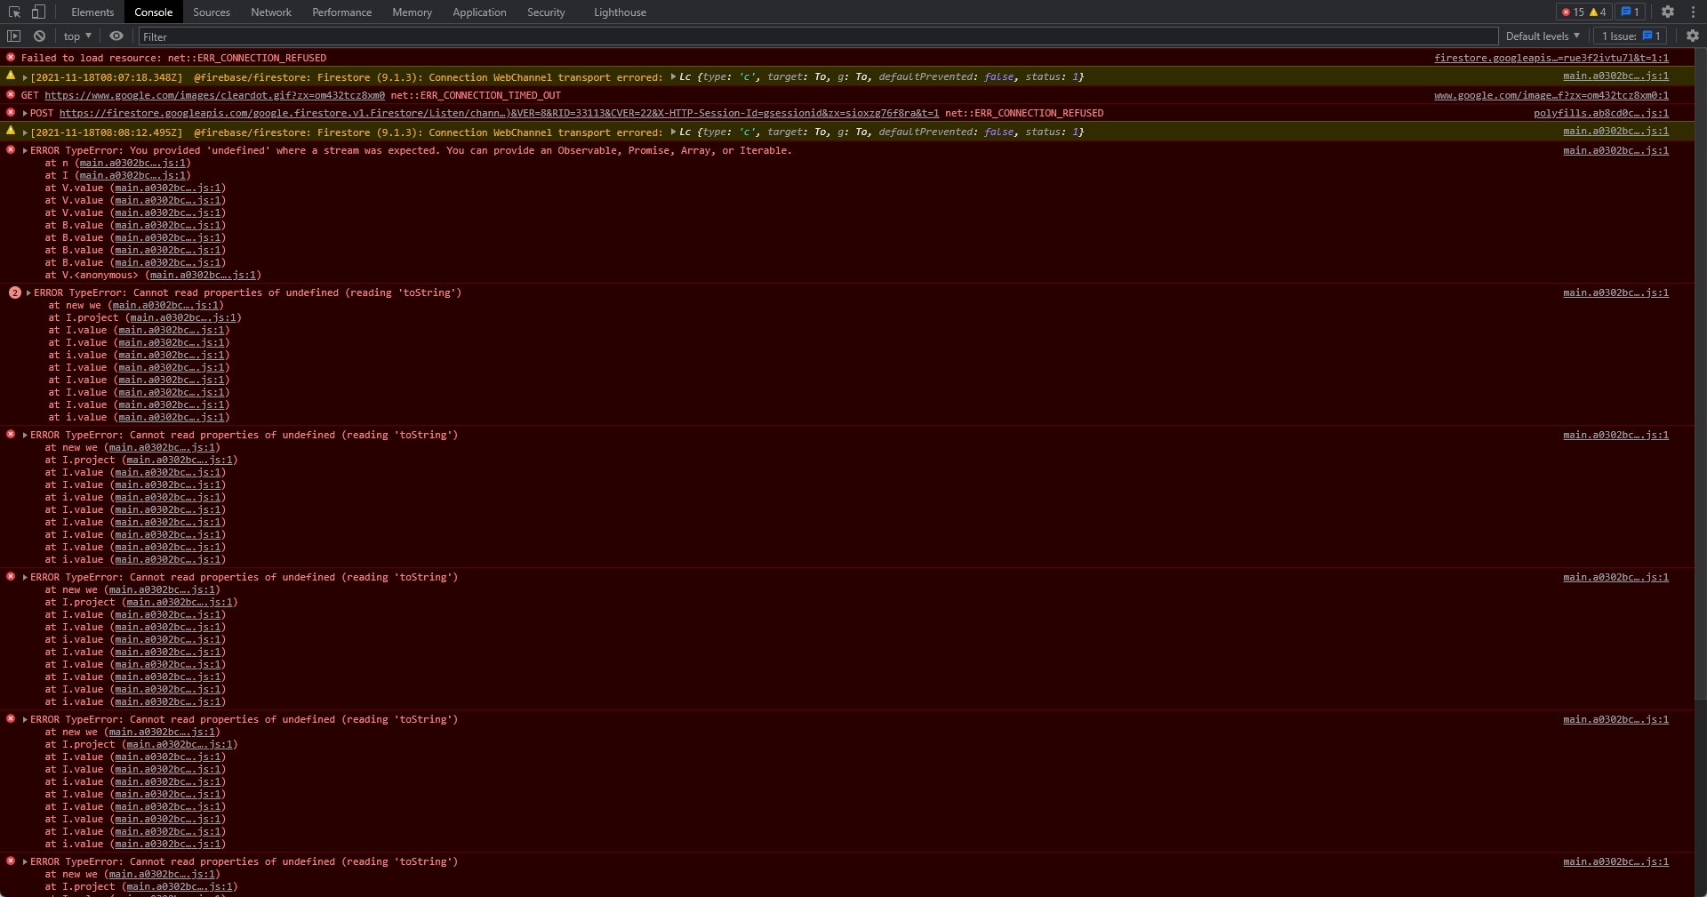Open the create live expression eye icon
This screenshot has width=1707, height=897.
tap(116, 36)
